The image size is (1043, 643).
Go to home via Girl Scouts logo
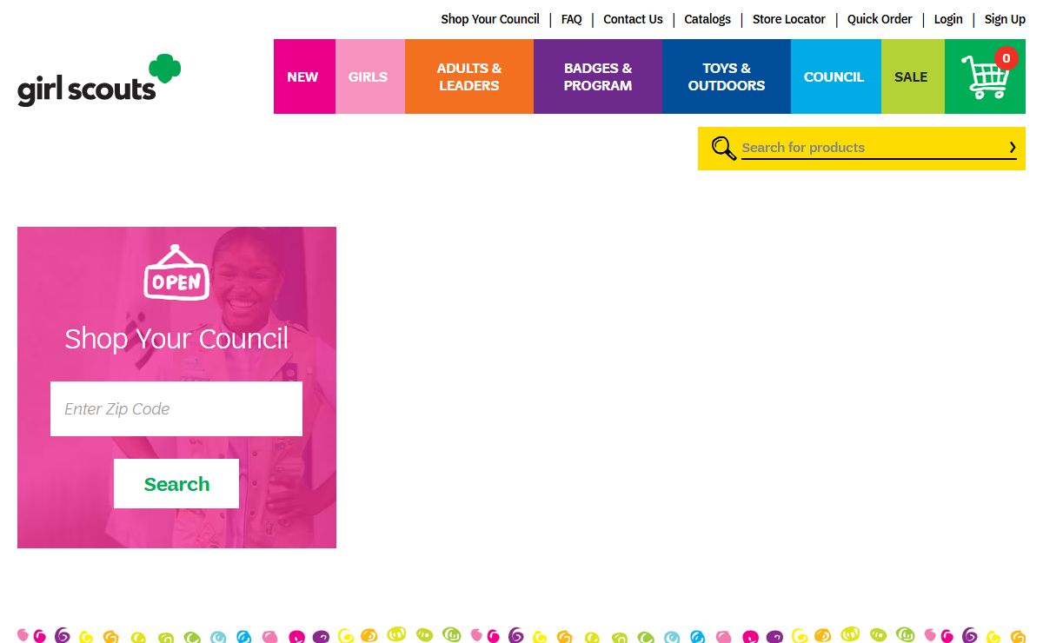(x=99, y=81)
